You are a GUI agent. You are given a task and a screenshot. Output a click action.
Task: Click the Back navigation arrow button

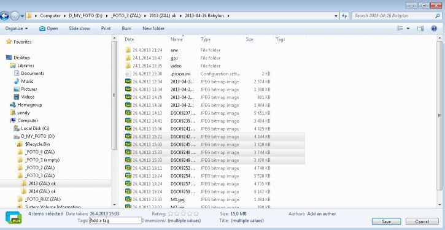[4, 16]
